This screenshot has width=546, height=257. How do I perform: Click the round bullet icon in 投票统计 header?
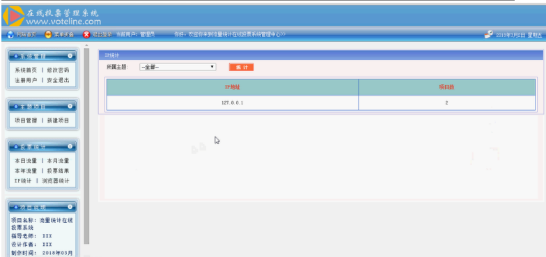(16, 146)
